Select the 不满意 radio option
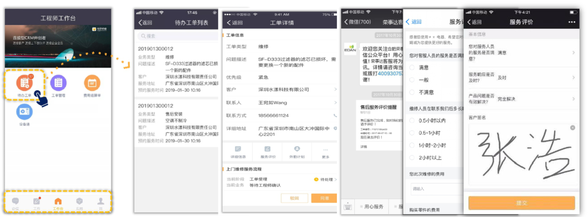 [412, 92]
